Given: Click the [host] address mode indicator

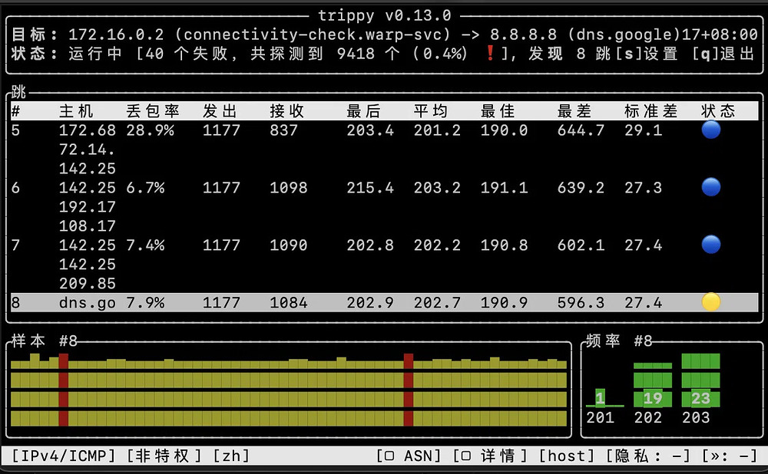Looking at the screenshot, I should 568,456.
